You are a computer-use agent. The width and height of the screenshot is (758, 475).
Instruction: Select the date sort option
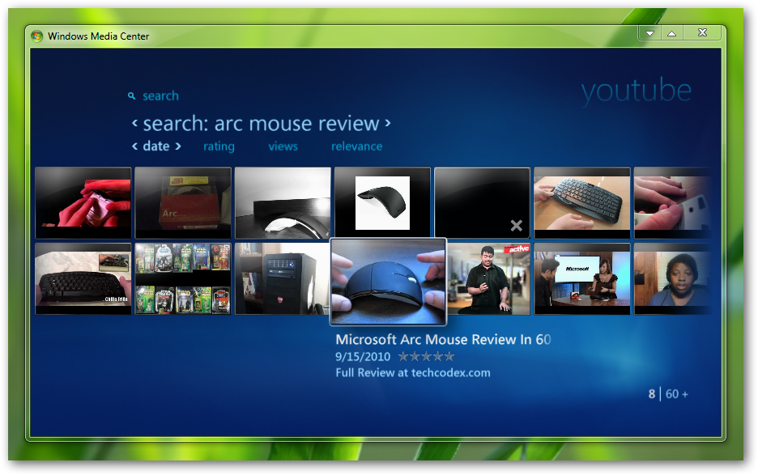156,146
